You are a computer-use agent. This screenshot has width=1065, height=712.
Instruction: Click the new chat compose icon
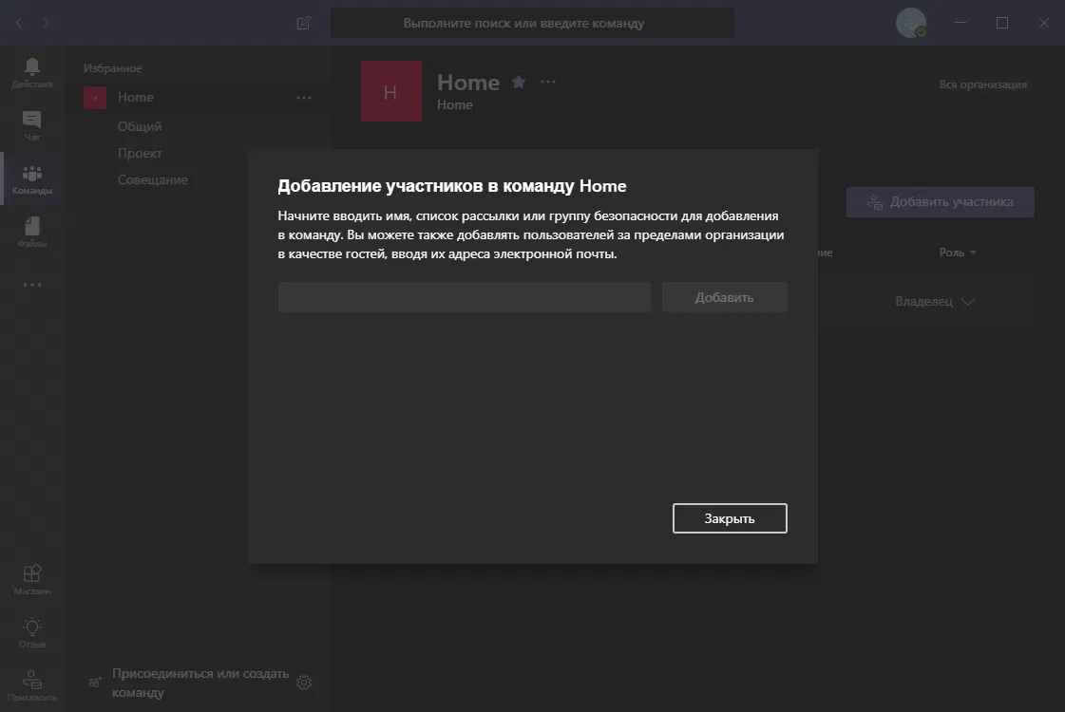point(304,23)
